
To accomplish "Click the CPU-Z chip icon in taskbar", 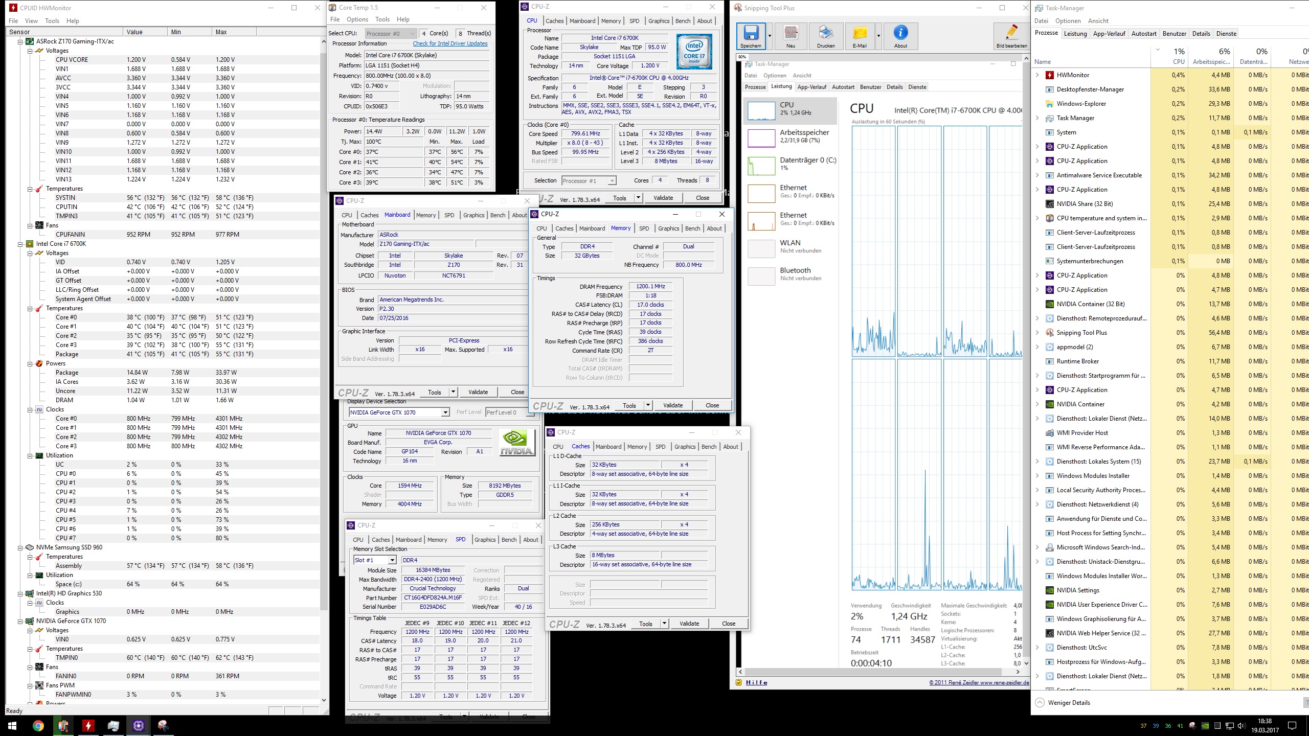I will coord(138,725).
